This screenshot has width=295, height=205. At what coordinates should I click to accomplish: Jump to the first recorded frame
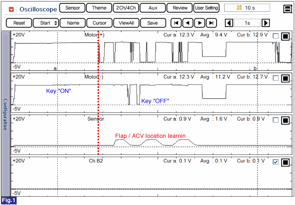176,23
